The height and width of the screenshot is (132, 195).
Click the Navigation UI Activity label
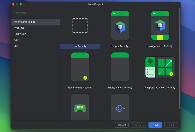(x=160, y=46)
